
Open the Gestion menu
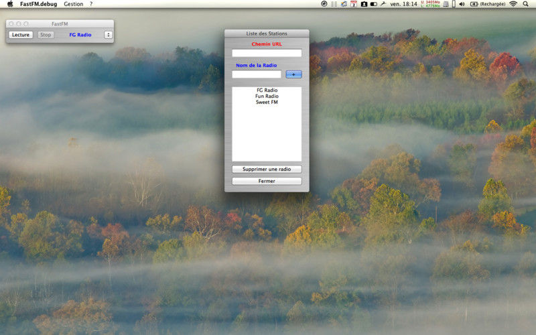click(74, 4)
